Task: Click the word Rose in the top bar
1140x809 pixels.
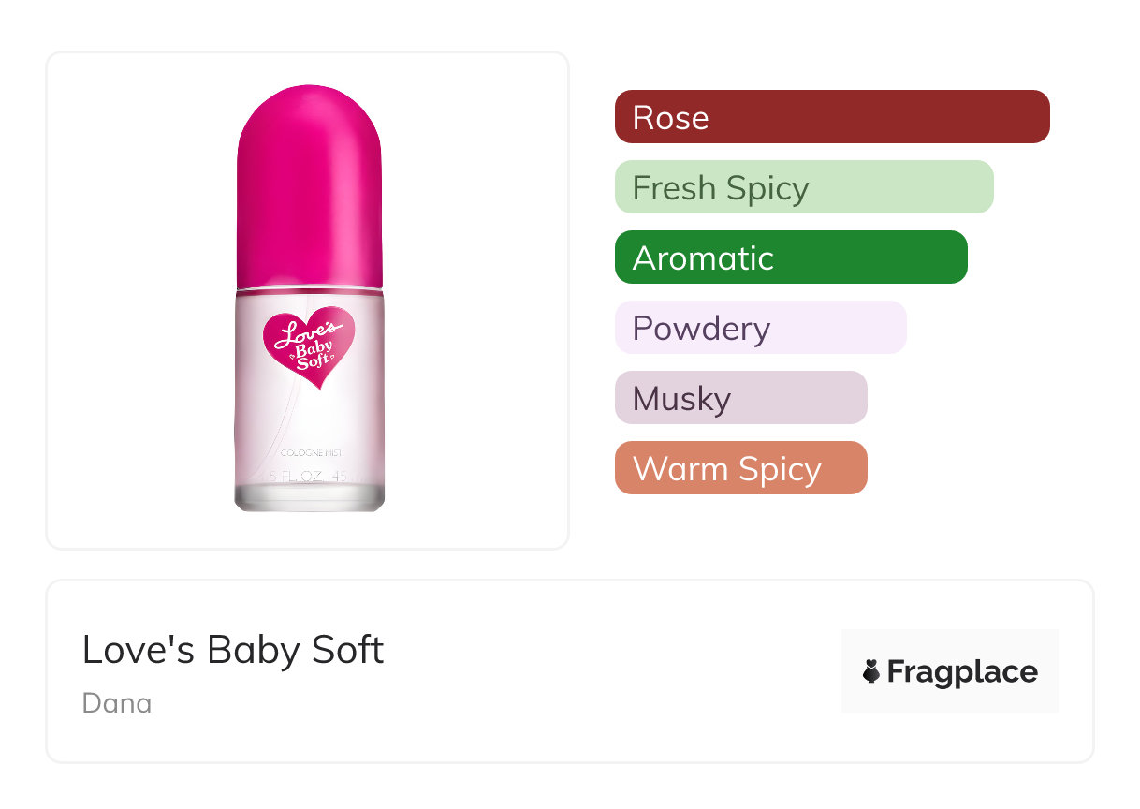Action: [x=670, y=118]
